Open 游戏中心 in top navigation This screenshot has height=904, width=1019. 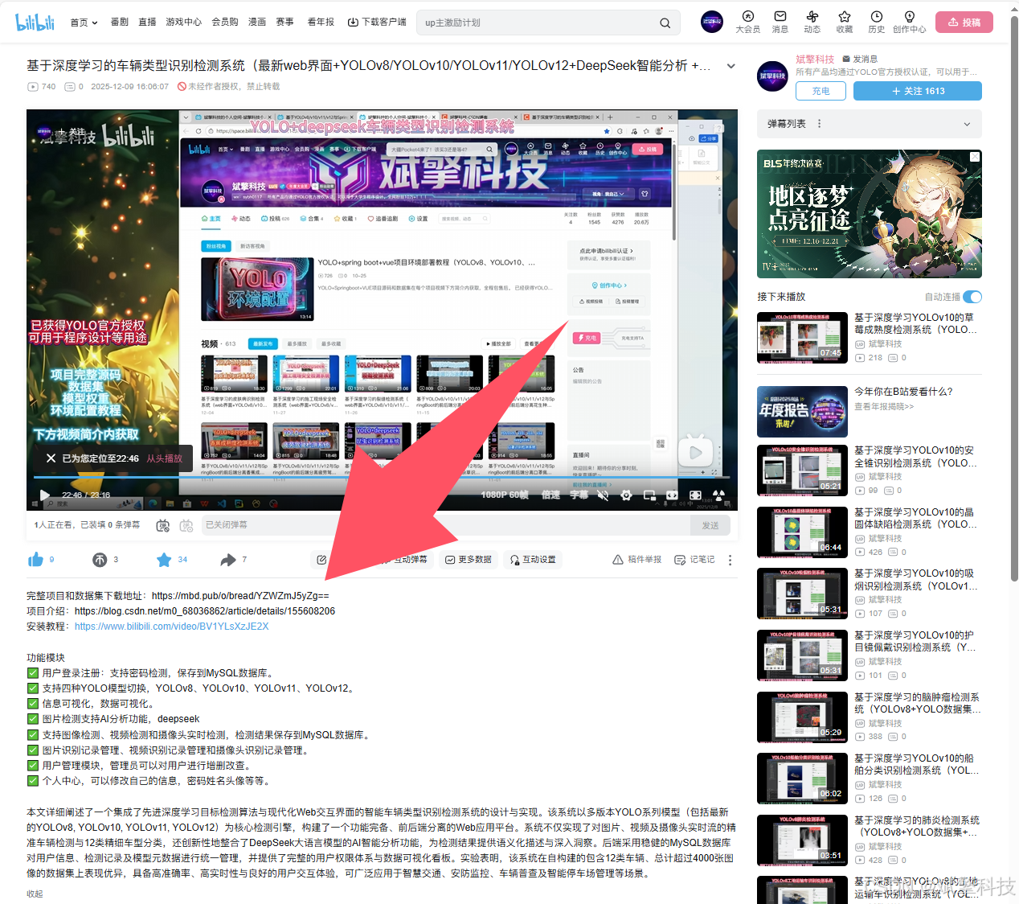pos(184,23)
